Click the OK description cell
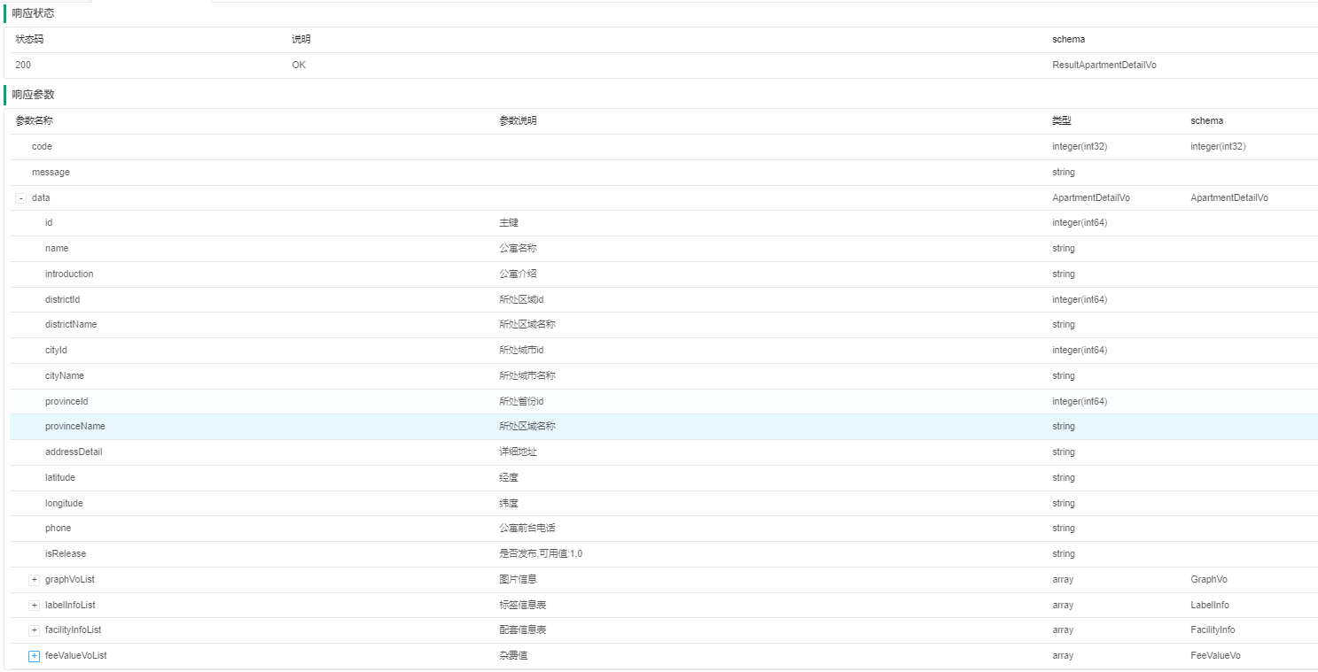 coord(299,66)
